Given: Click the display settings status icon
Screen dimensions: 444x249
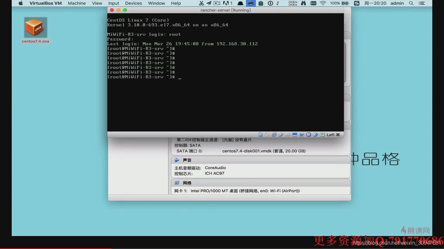Looking at the screenshot, I should (x=295, y=135).
